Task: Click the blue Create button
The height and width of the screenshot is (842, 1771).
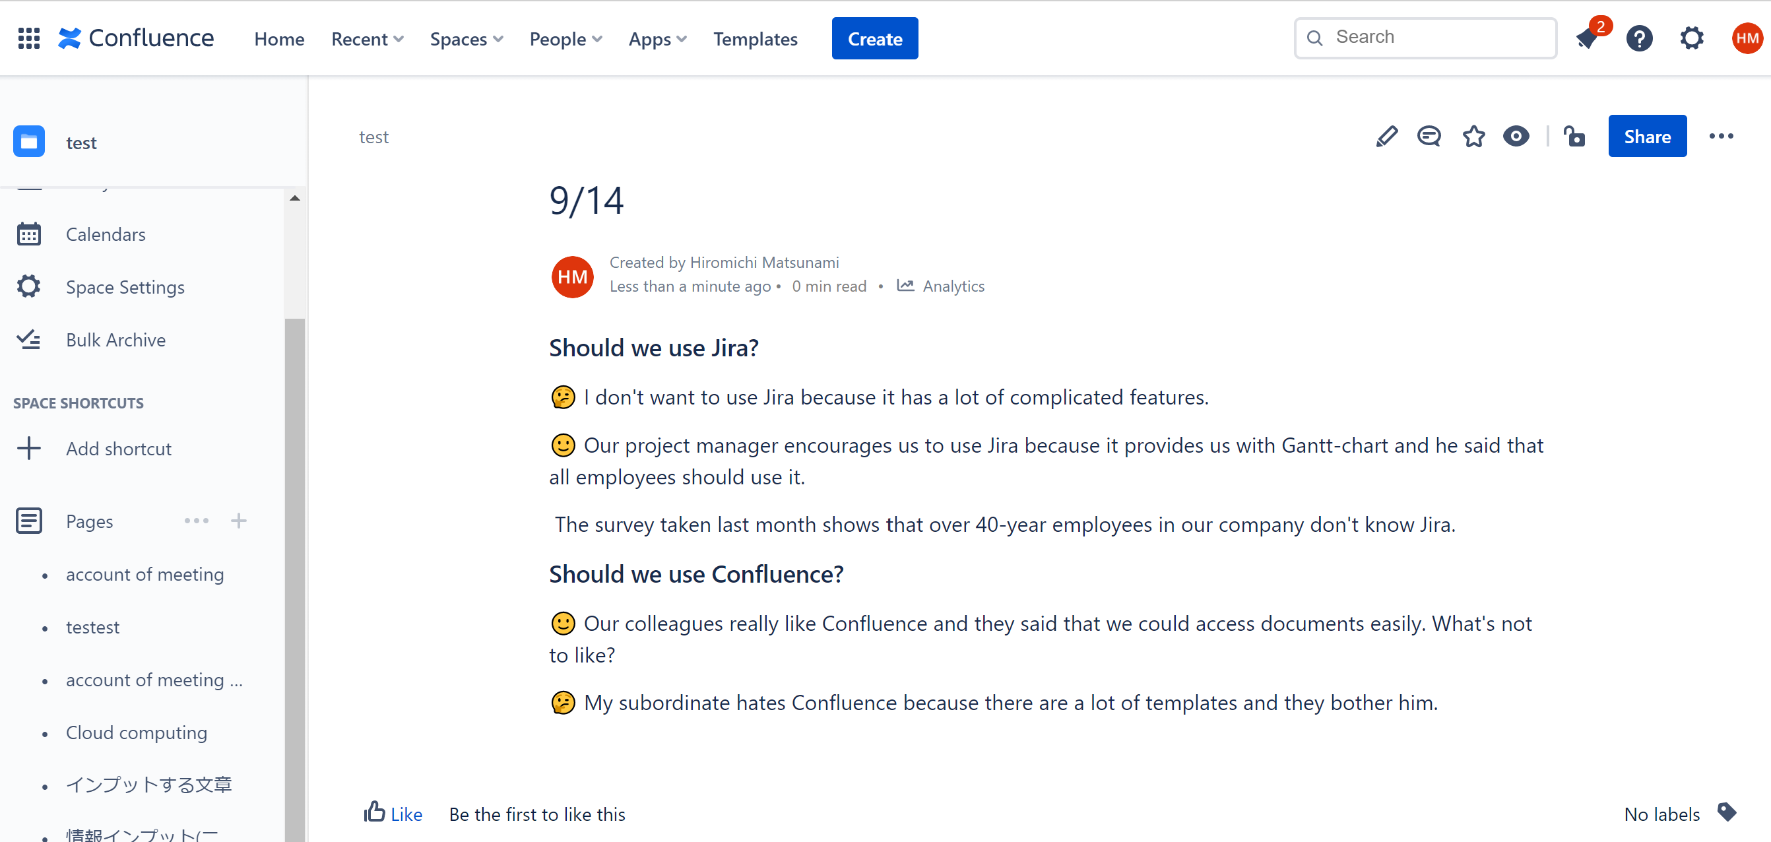Action: pyautogui.click(x=874, y=39)
